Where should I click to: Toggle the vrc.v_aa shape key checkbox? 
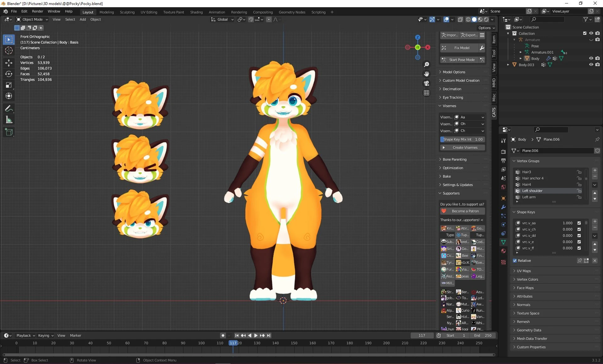coord(579,223)
